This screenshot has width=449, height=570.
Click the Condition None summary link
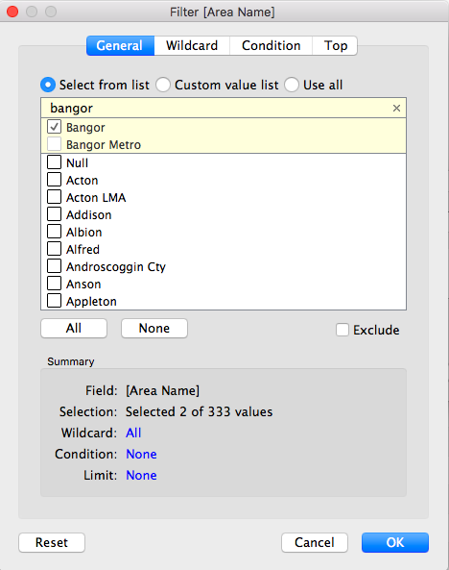pyautogui.click(x=141, y=454)
